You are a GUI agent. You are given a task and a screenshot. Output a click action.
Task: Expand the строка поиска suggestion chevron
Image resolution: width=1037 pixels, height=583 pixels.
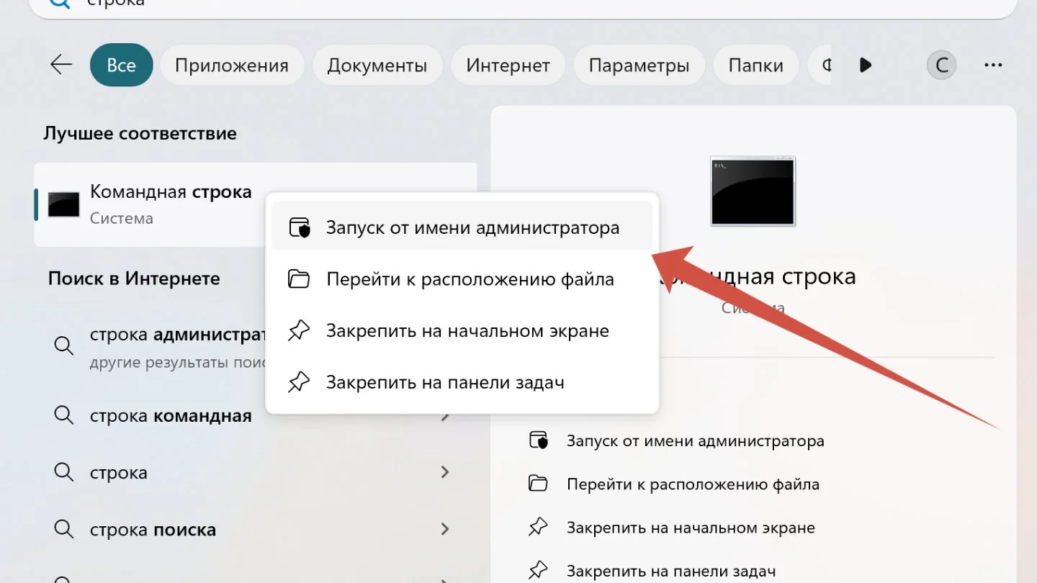[x=445, y=530]
